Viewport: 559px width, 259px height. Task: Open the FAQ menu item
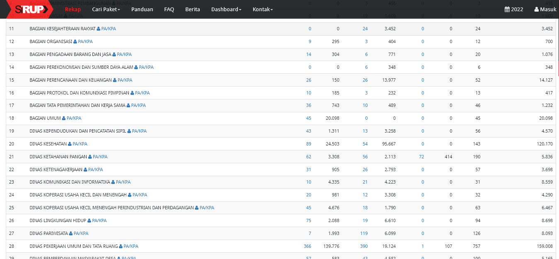point(169,9)
